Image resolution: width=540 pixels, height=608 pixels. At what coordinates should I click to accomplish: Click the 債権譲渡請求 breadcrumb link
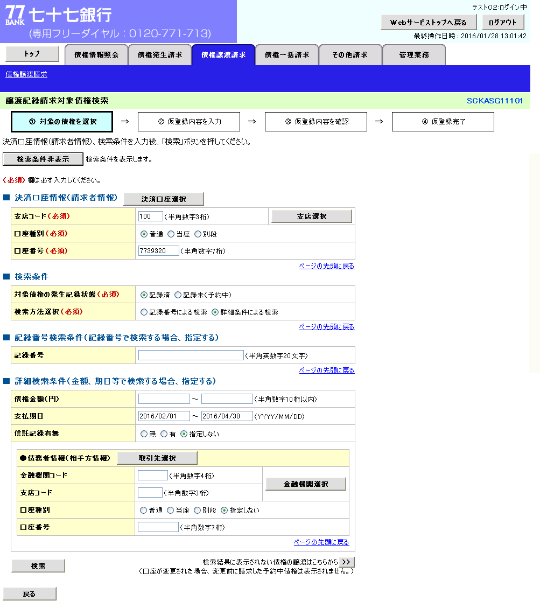point(26,74)
